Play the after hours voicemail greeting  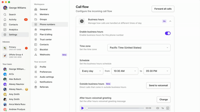pyautogui.click(x=82, y=108)
